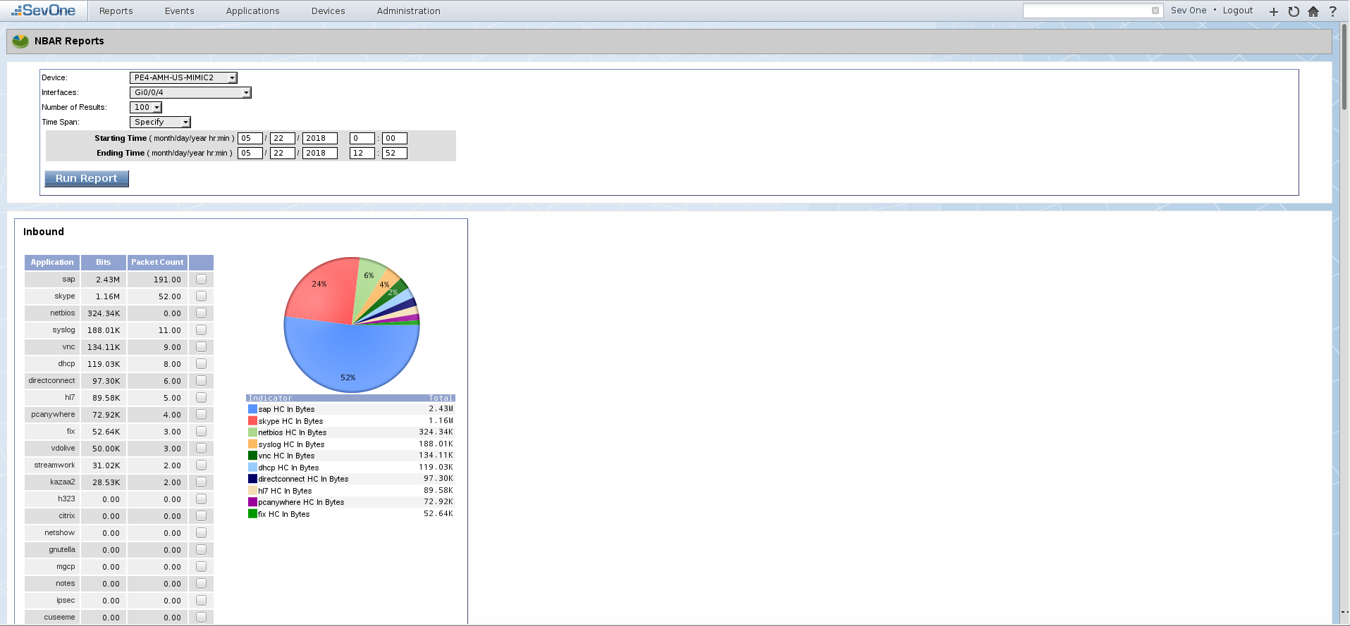The height and width of the screenshot is (626, 1350).
Task: Click the 'citrix' application cell
Action: pyautogui.click(x=52, y=516)
